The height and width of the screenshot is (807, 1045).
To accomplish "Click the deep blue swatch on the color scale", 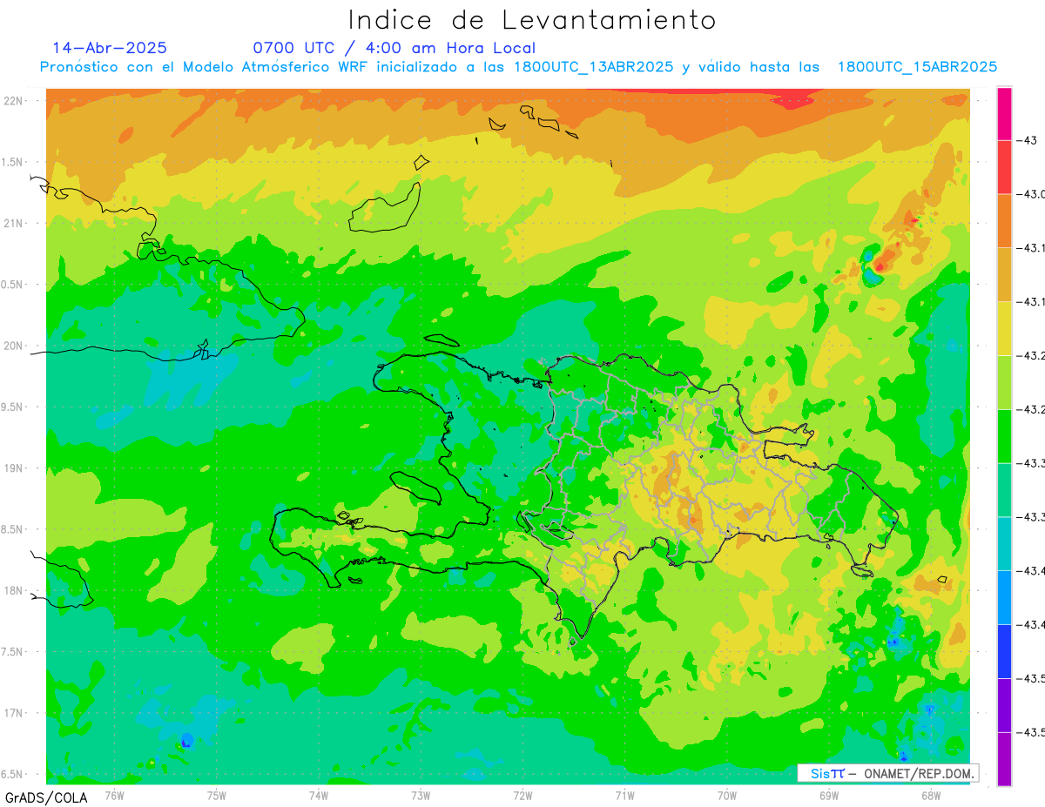I will point(1004,651).
